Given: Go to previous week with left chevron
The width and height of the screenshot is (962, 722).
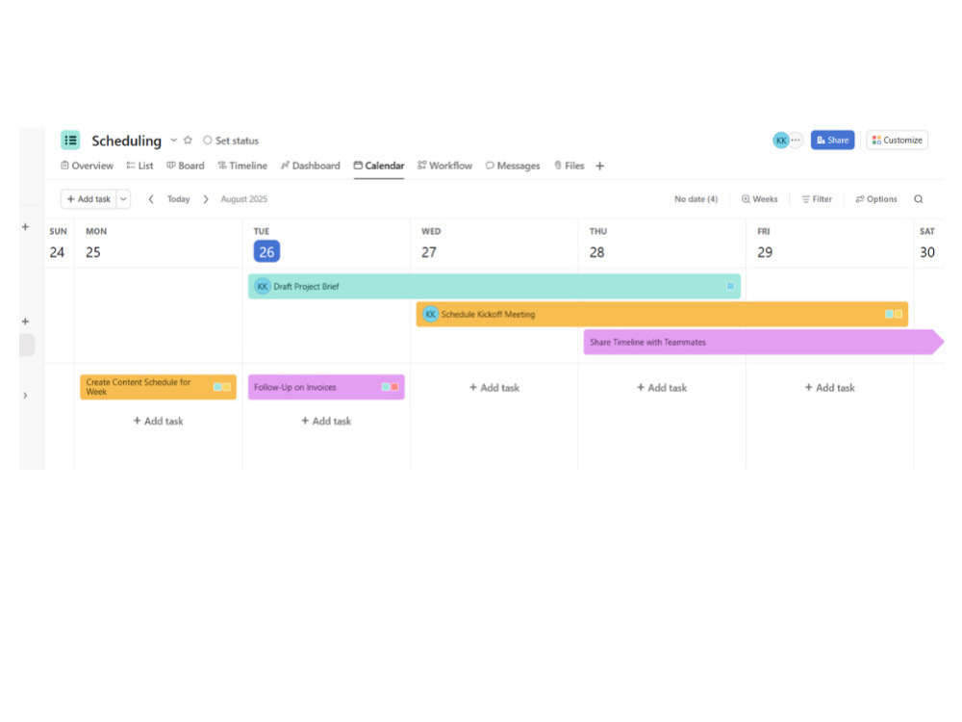Looking at the screenshot, I should [151, 199].
